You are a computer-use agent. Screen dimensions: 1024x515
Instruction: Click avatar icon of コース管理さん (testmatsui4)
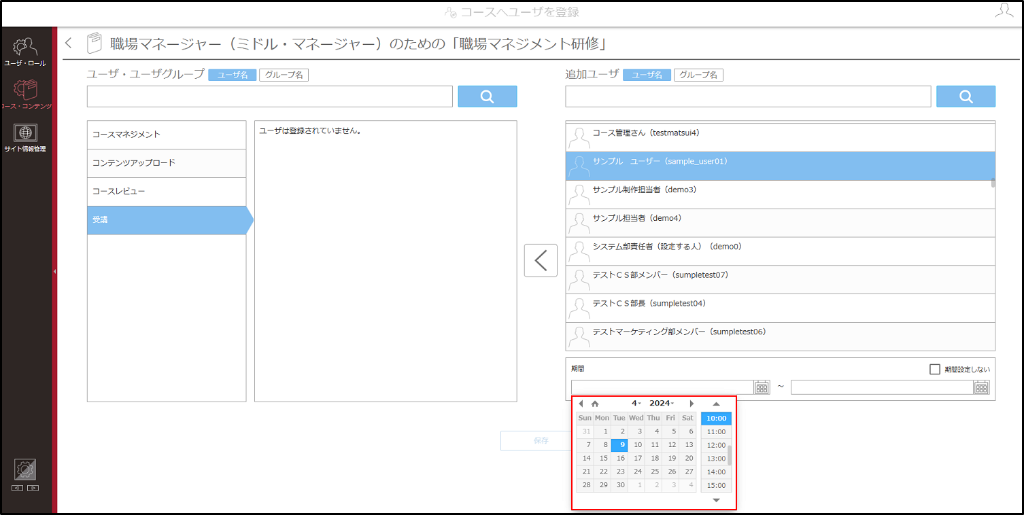point(579,138)
